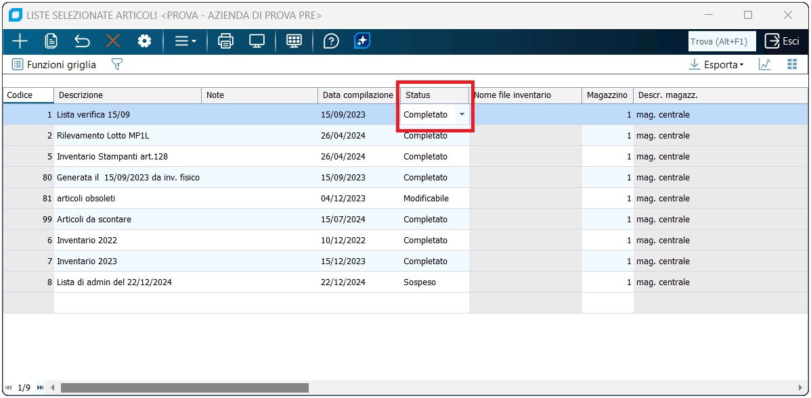Viewport: 811px width, 398px height.
Task: Click the printer icon
Action: click(225, 41)
